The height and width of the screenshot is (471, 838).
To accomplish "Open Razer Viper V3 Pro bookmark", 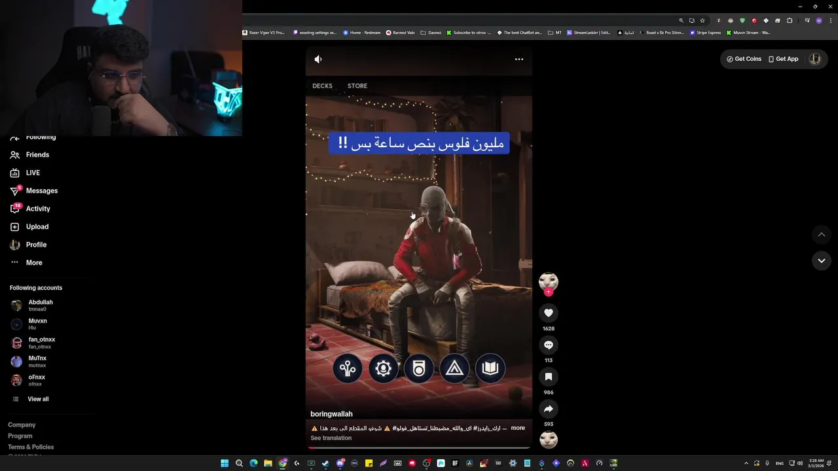I will click(x=264, y=33).
